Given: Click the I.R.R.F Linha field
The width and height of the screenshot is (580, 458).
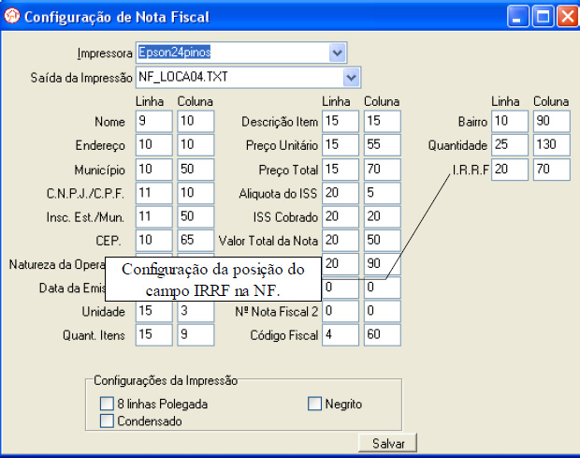Looking at the screenshot, I should (510, 170).
